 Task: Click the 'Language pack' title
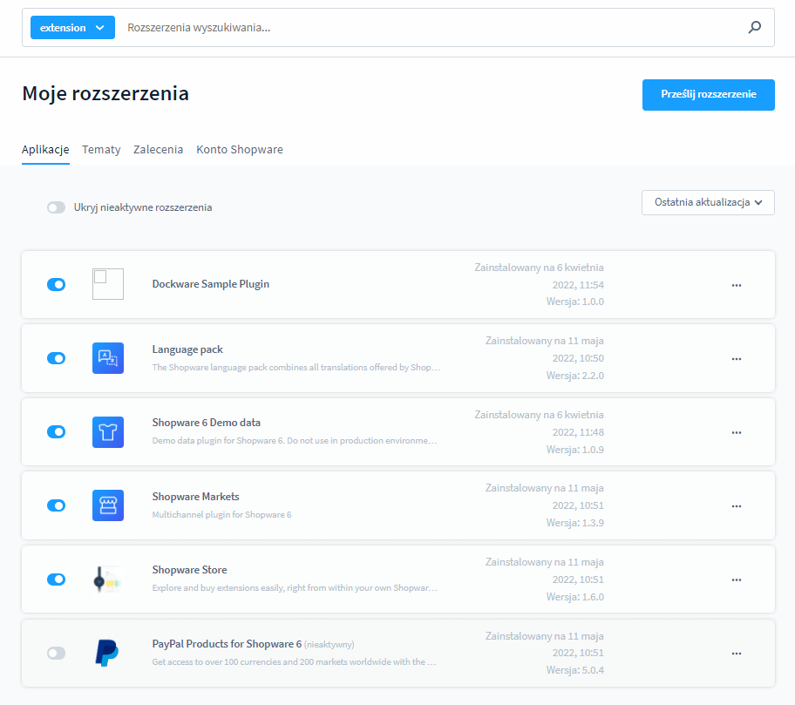click(x=187, y=349)
